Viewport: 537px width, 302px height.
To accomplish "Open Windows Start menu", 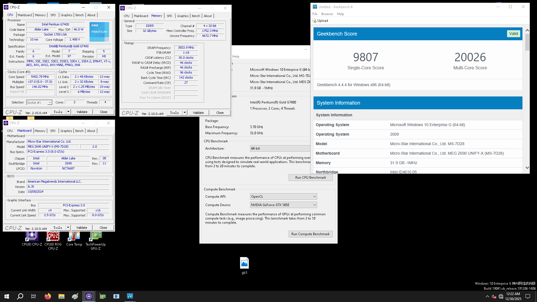I will coord(7,296).
